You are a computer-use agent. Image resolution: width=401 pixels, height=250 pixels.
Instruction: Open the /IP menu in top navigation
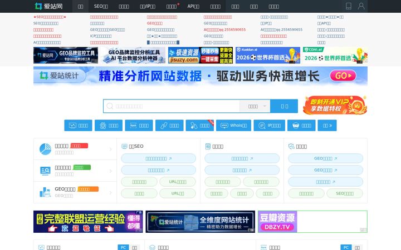click(148, 6)
